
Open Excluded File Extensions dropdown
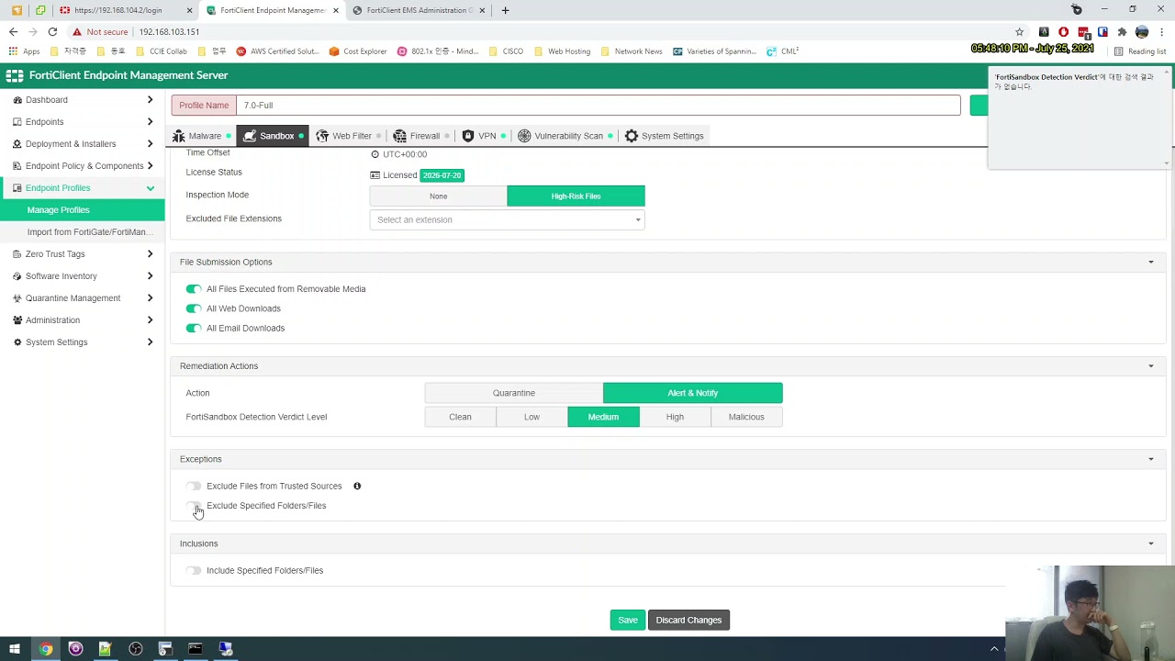click(x=507, y=219)
